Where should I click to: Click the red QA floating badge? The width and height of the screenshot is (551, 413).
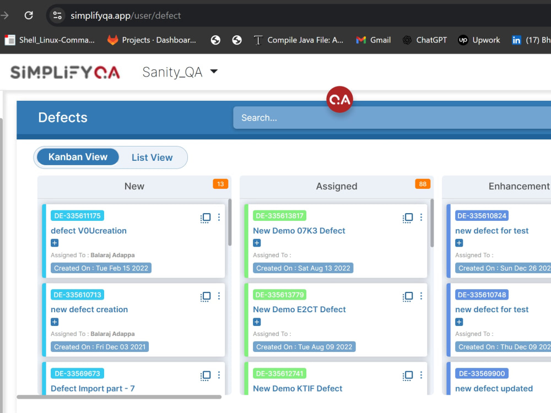(339, 99)
